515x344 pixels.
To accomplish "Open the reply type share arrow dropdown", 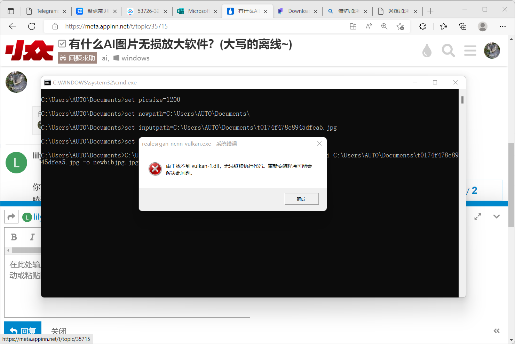I will click(x=11, y=217).
